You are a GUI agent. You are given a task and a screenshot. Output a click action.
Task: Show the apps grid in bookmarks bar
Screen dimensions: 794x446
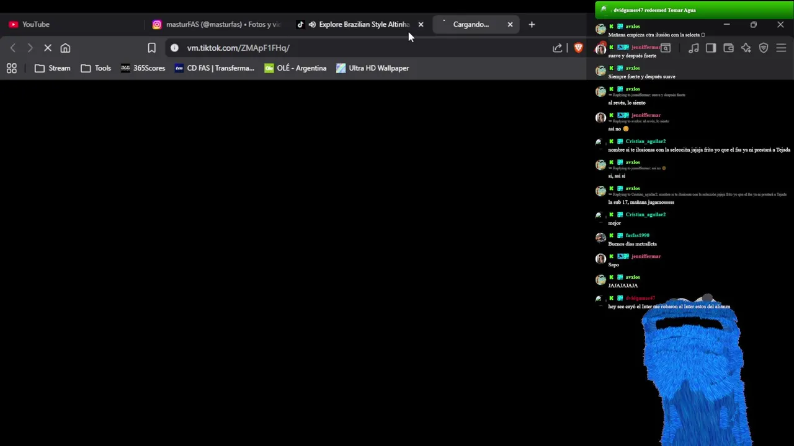pyautogui.click(x=11, y=68)
